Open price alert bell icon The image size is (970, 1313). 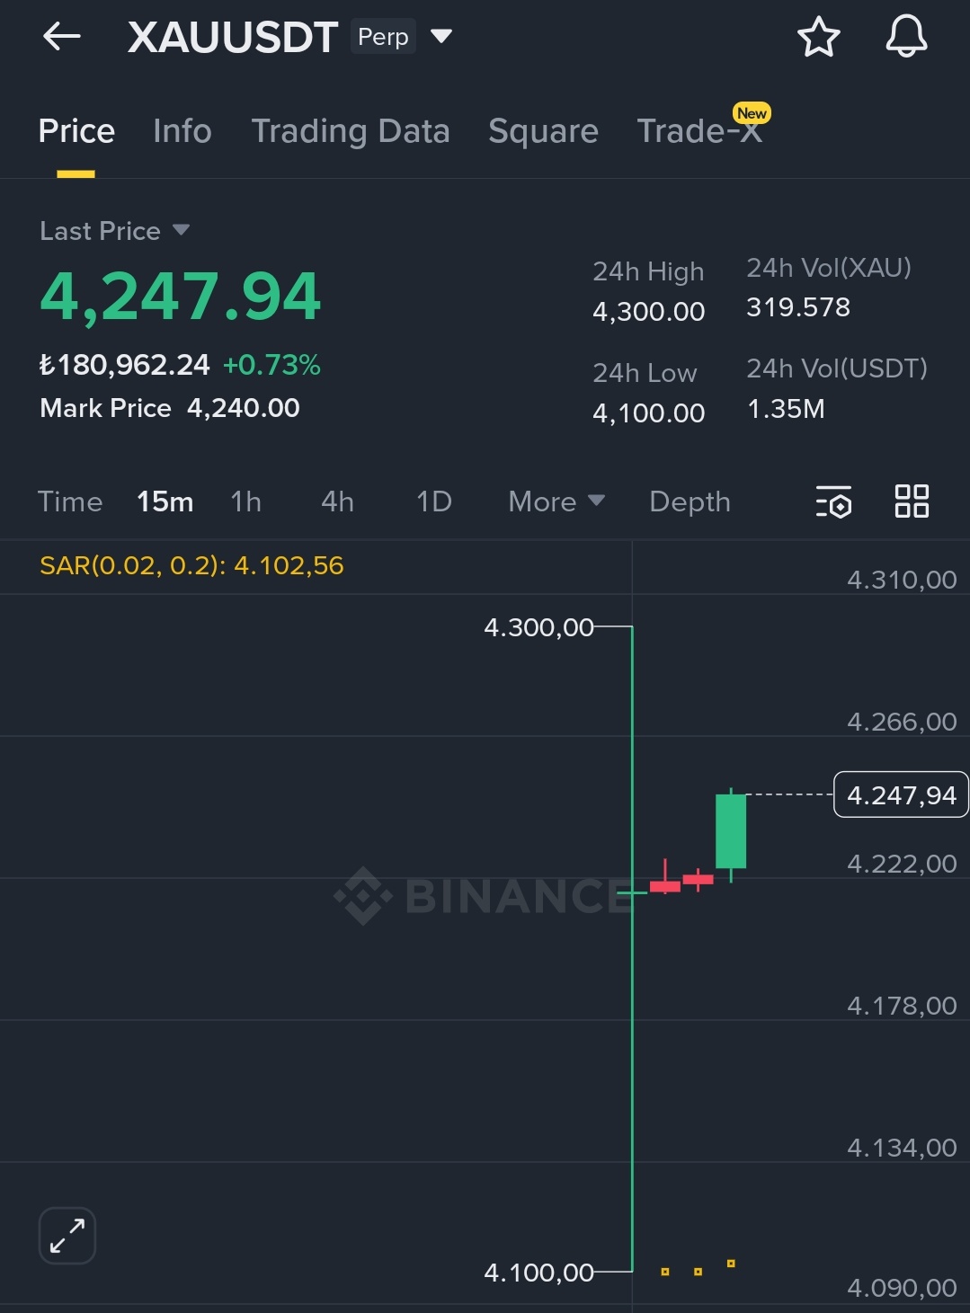(906, 37)
